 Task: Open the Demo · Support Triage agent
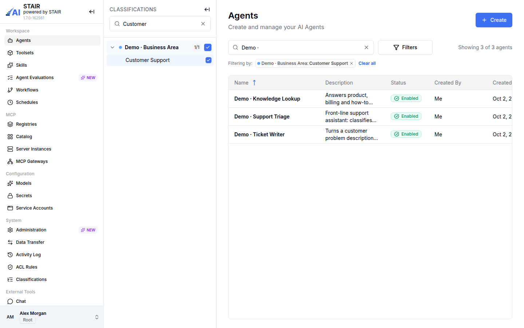tap(262, 117)
